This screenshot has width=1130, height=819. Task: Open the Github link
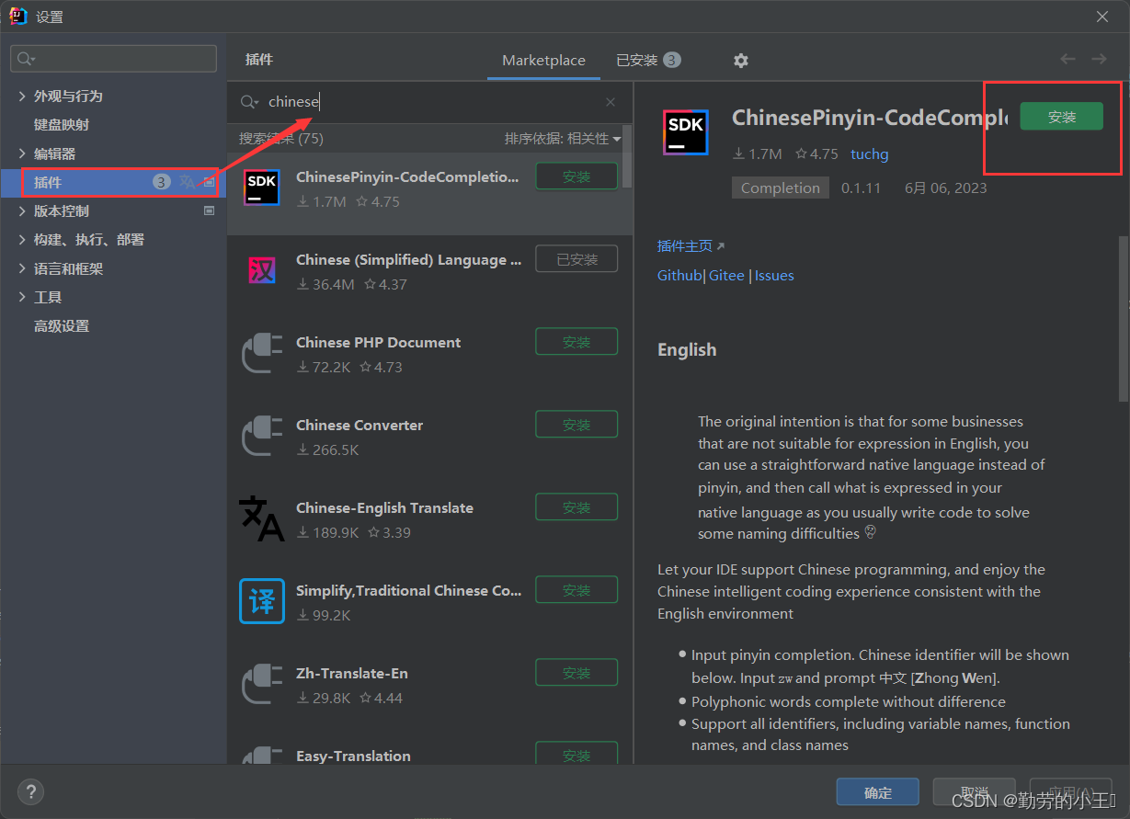point(679,275)
